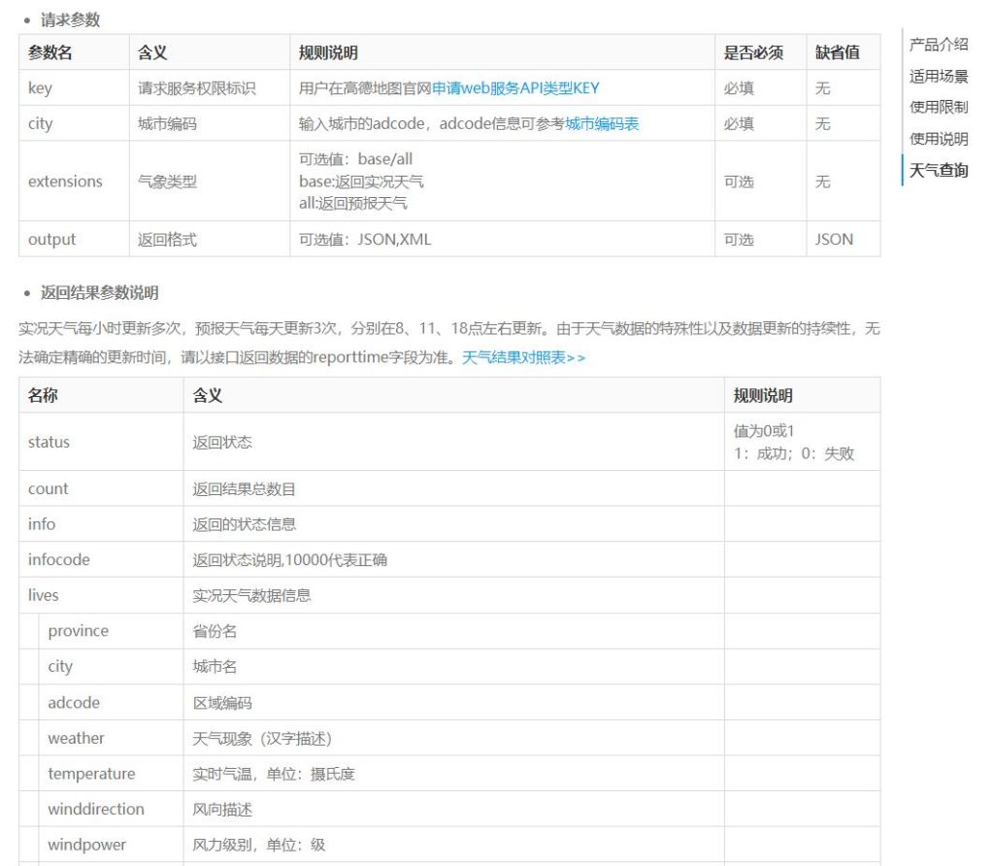This screenshot has height=866, width=994.
Task: Open the 天气结果对照表>> link
Action: coord(523,357)
